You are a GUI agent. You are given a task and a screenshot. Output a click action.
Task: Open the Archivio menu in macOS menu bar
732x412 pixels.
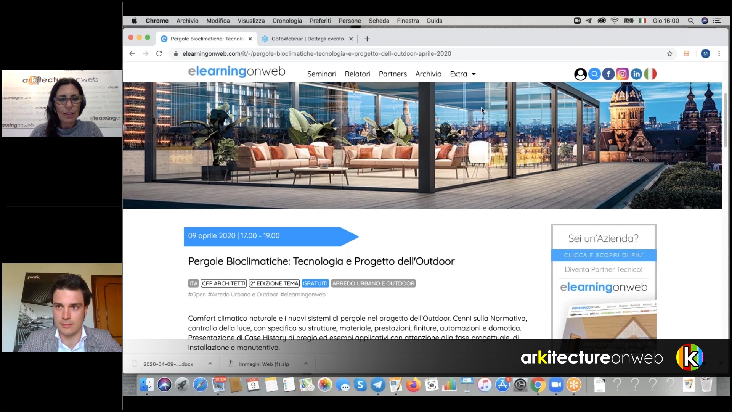coord(187,21)
